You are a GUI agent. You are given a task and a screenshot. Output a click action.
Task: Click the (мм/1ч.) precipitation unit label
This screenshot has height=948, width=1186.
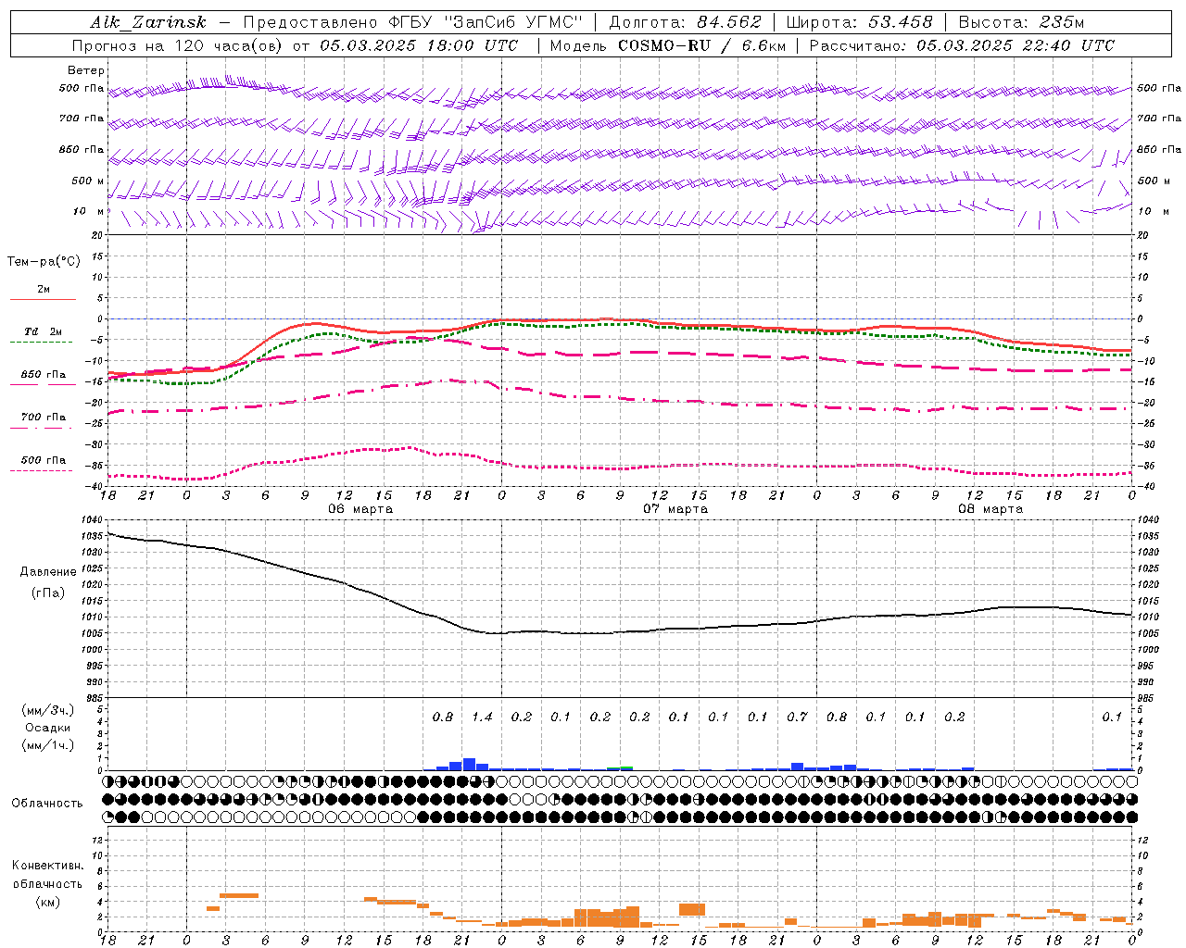click(x=48, y=745)
